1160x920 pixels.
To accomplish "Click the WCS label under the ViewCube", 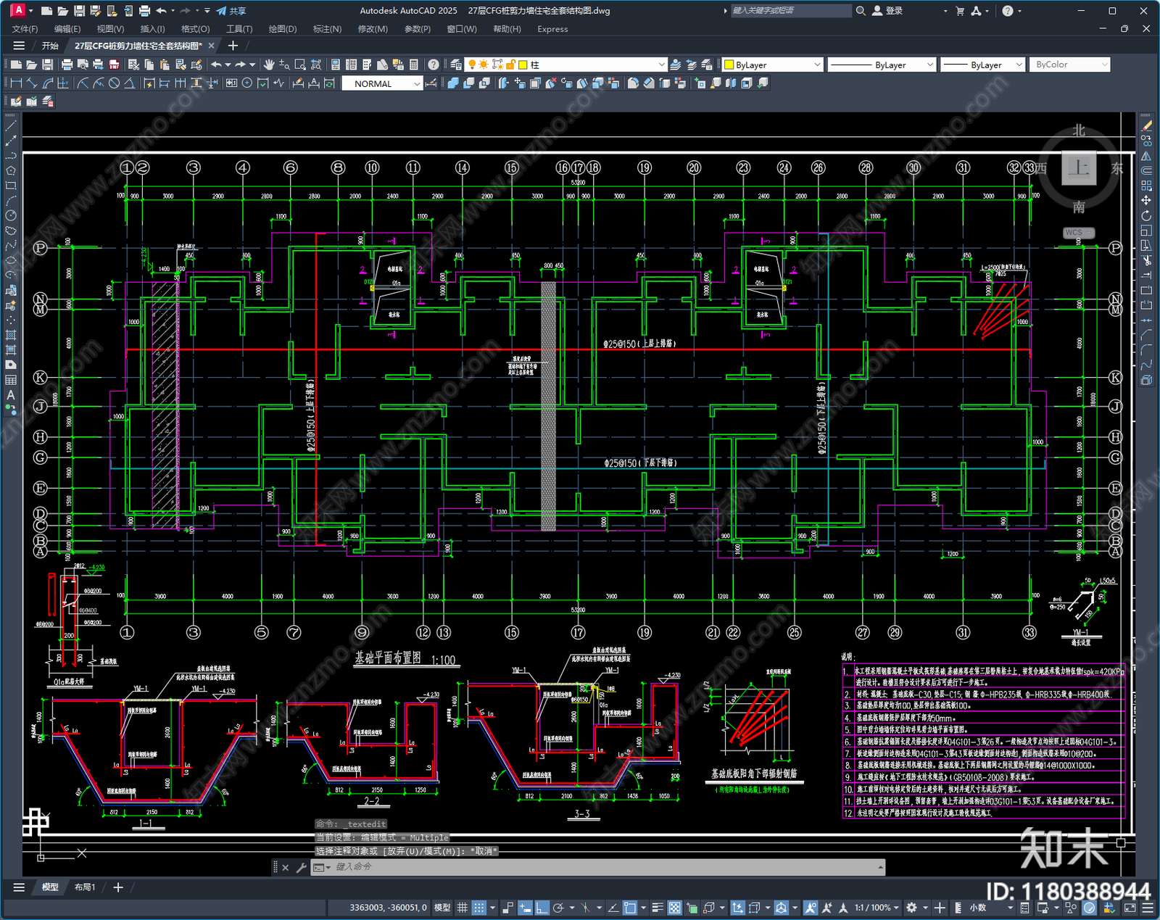I will pos(1079,233).
